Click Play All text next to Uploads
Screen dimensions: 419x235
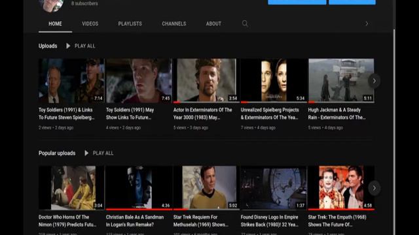tap(84, 46)
